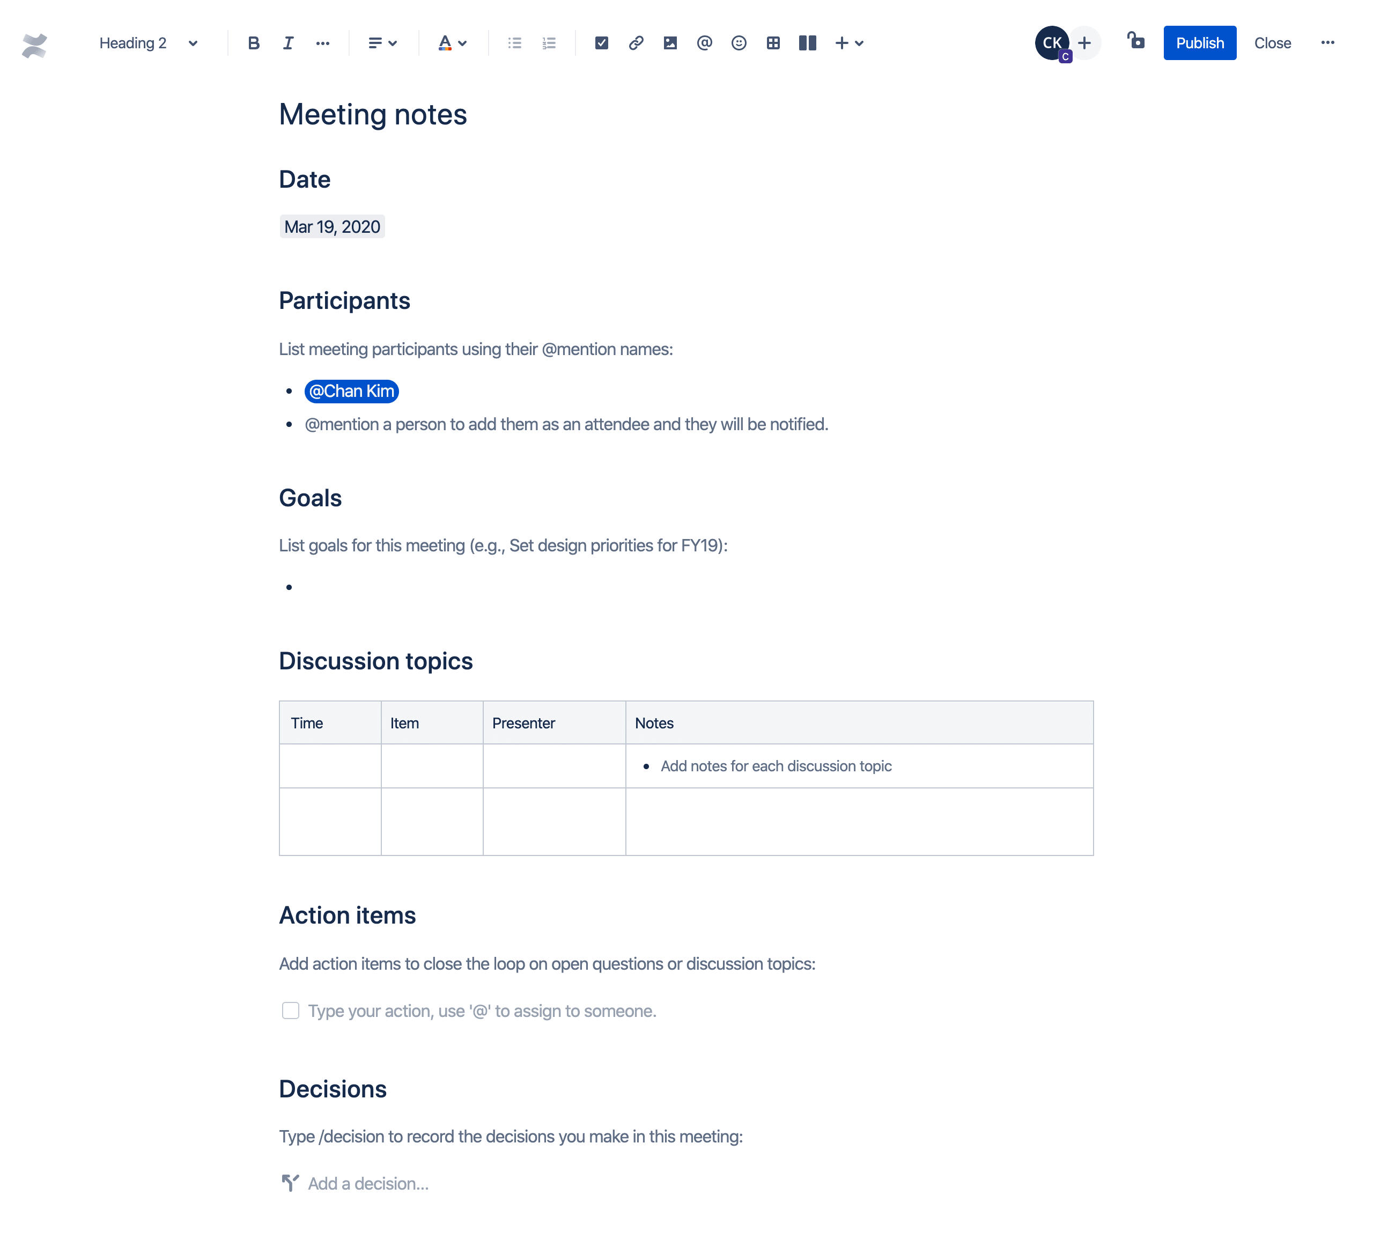Open the bullet list formatting tool
Image resolution: width=1373 pixels, height=1254 pixels.
point(514,42)
